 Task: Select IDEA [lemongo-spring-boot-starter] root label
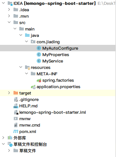55,4
